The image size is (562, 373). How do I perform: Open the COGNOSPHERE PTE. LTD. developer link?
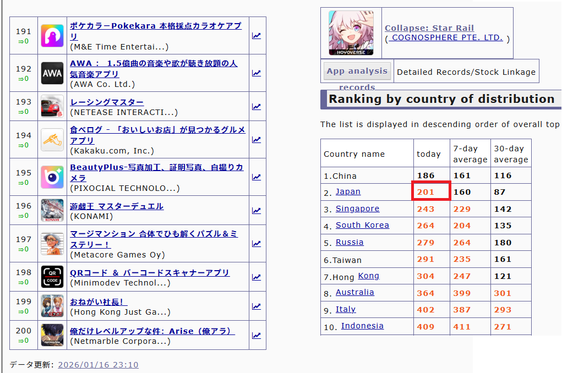click(x=446, y=37)
